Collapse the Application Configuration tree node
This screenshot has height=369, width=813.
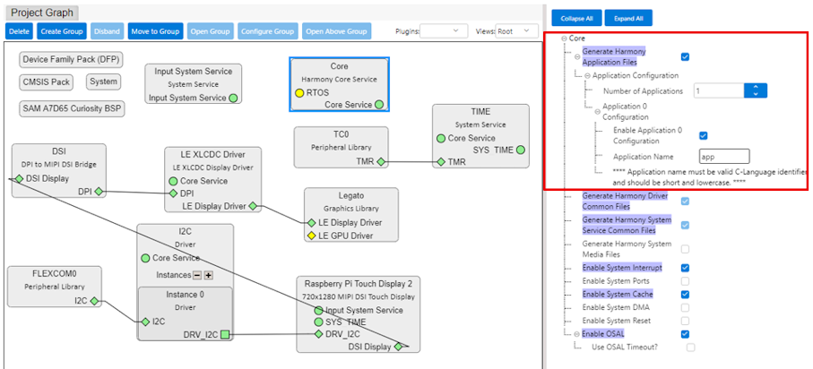coord(588,76)
